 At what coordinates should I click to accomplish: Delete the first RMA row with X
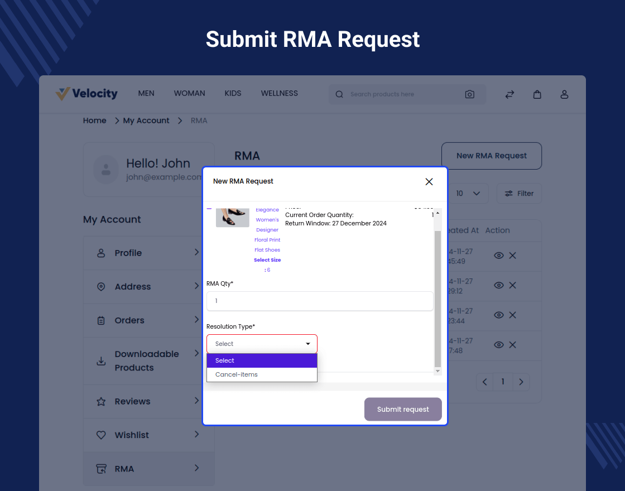tap(513, 256)
